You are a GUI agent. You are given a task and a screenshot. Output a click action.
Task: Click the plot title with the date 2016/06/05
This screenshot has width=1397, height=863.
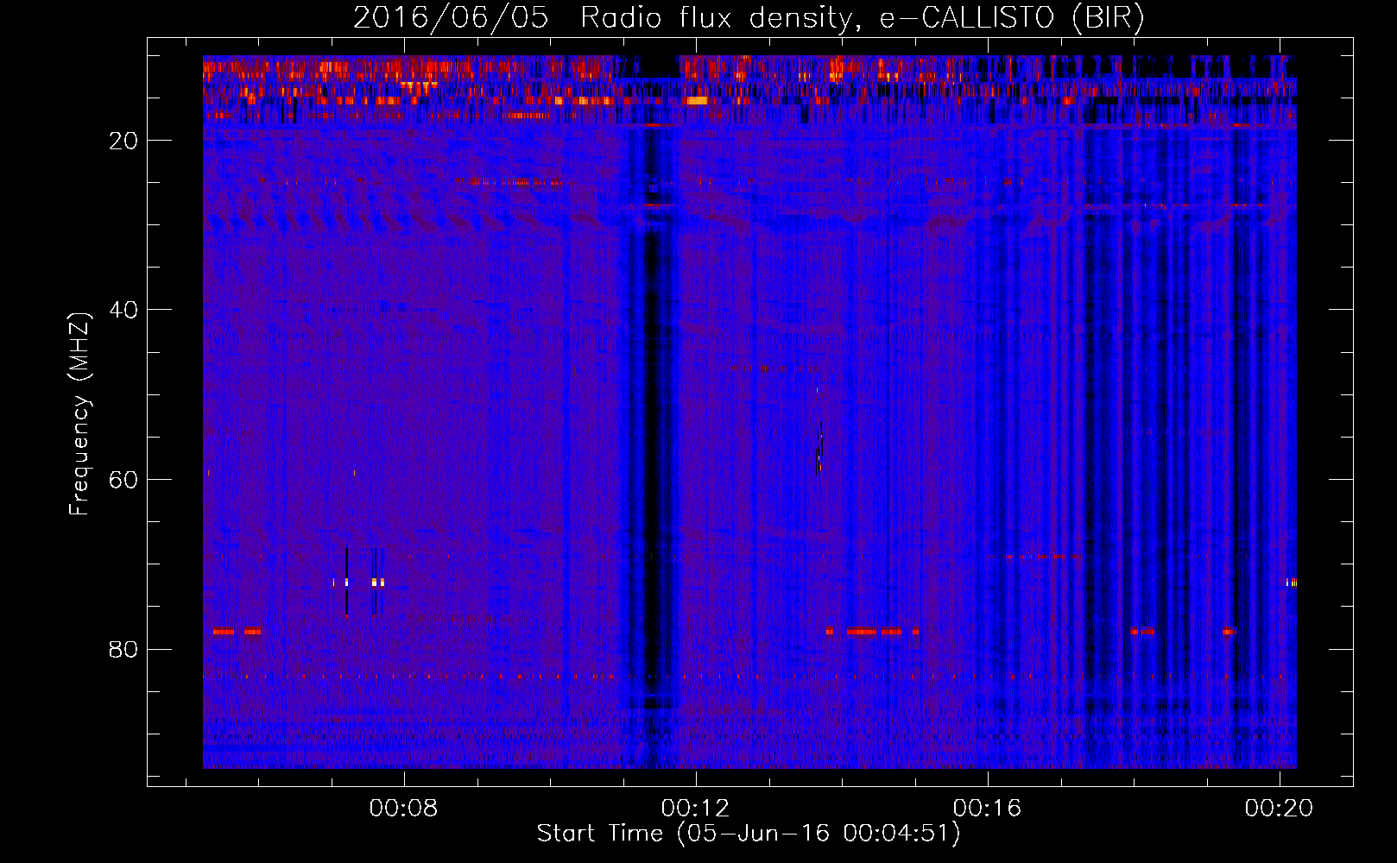[x=749, y=17]
